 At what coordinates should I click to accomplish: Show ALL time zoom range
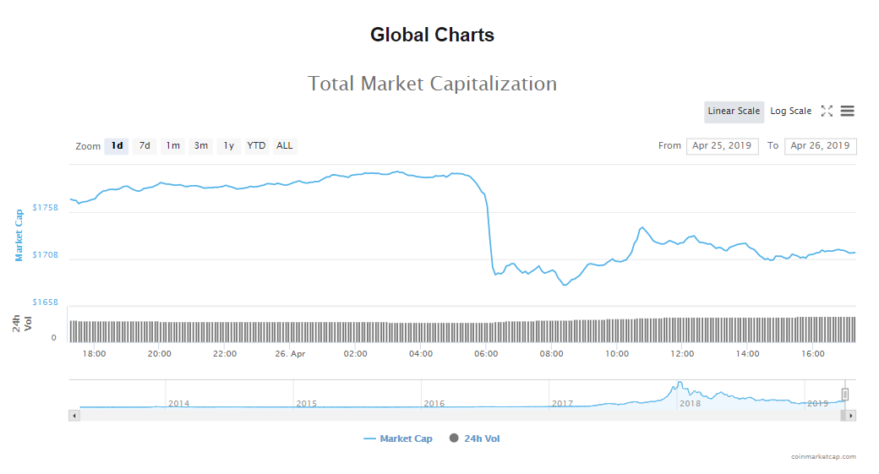pos(285,146)
